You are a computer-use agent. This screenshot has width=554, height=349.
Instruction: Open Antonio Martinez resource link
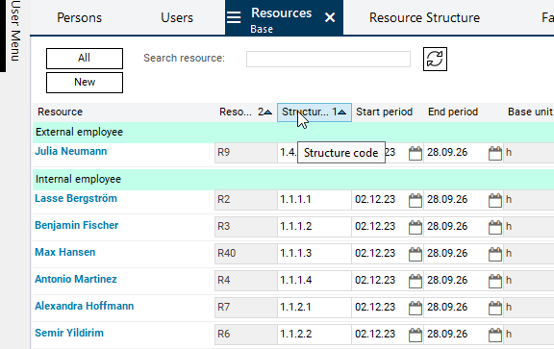(x=76, y=279)
